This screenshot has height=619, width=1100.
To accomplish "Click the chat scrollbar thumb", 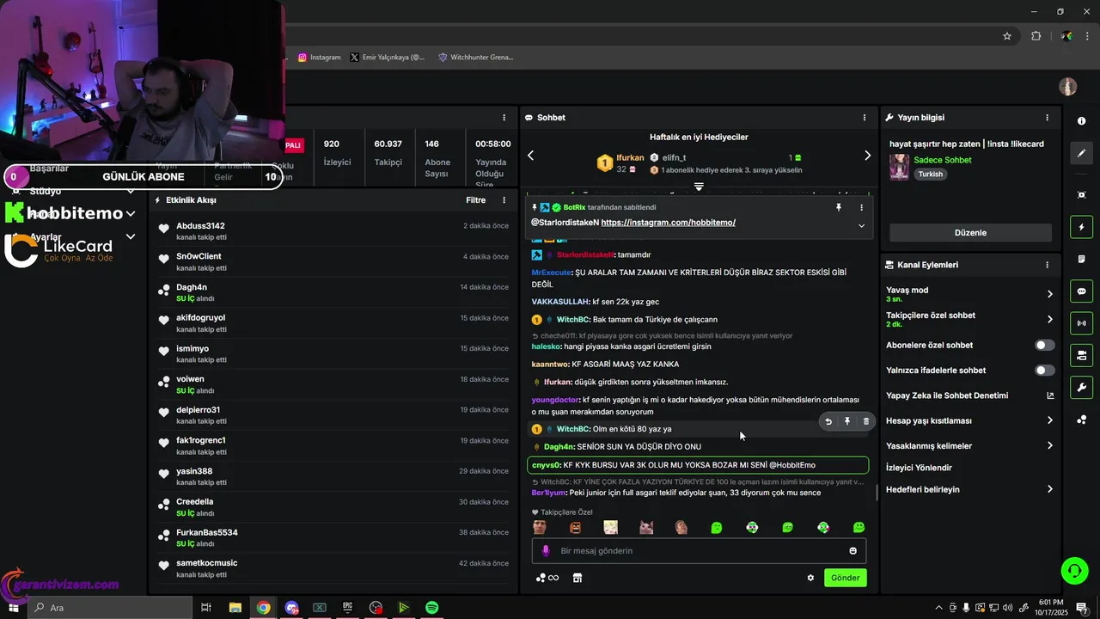I will 877,493.
